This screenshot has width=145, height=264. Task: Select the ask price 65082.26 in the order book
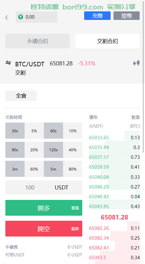click(99, 228)
